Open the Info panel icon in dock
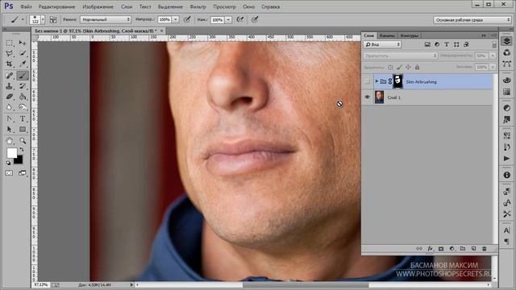The height and width of the screenshot is (290, 516). coord(507,175)
